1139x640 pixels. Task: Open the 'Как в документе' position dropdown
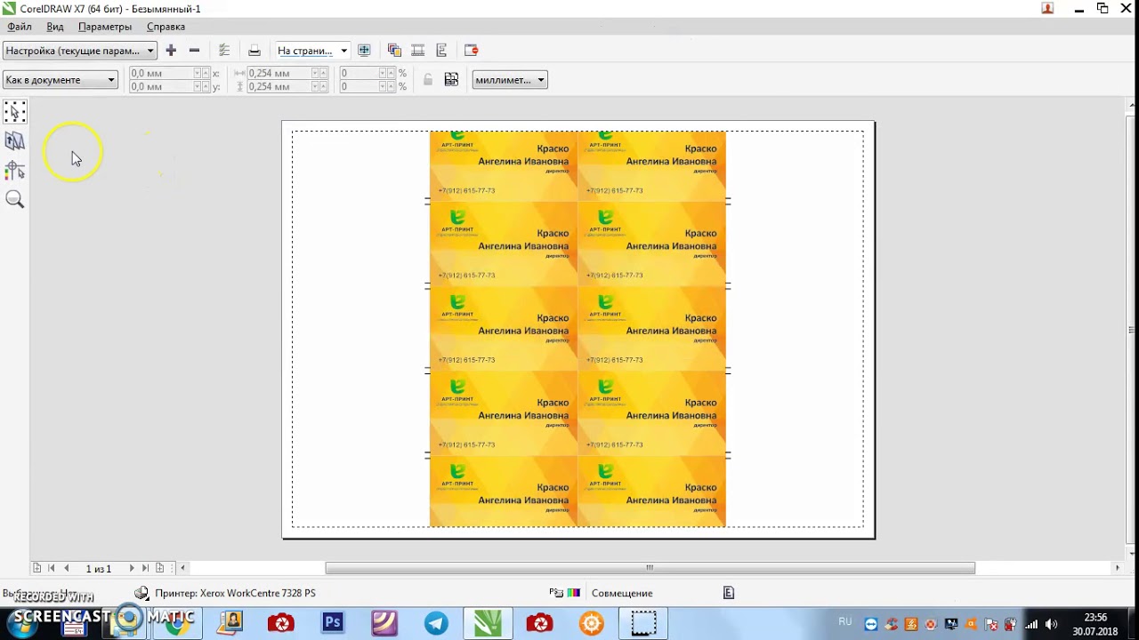click(61, 80)
